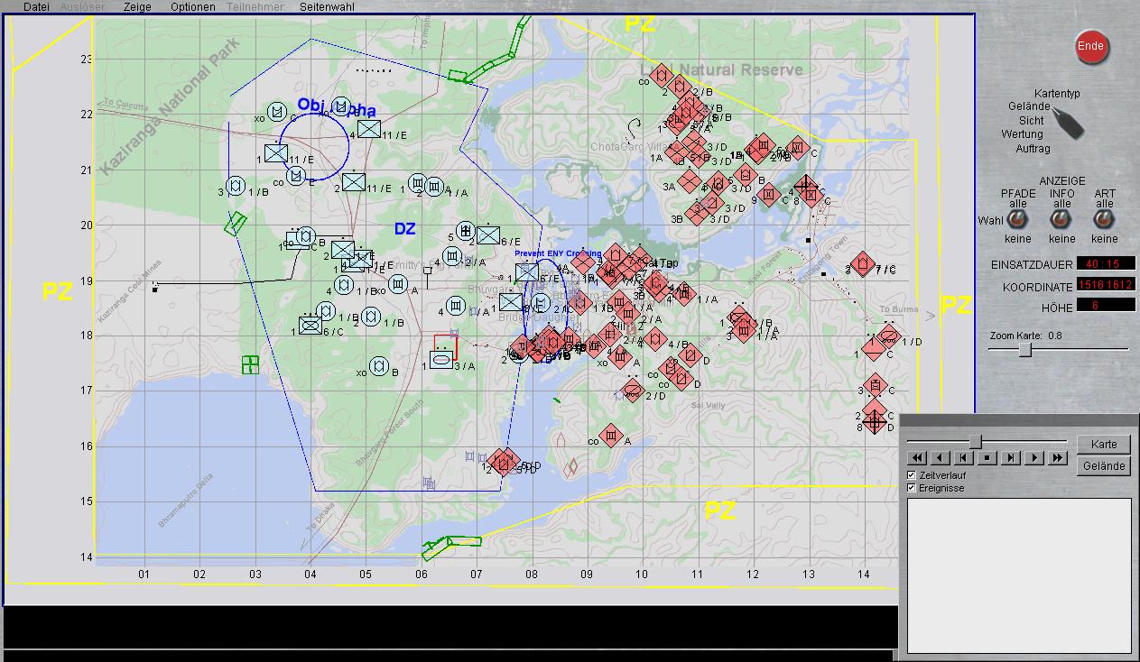Open the Seitenwahl dropdown menu
This screenshot has width=1140, height=662.
327,7
